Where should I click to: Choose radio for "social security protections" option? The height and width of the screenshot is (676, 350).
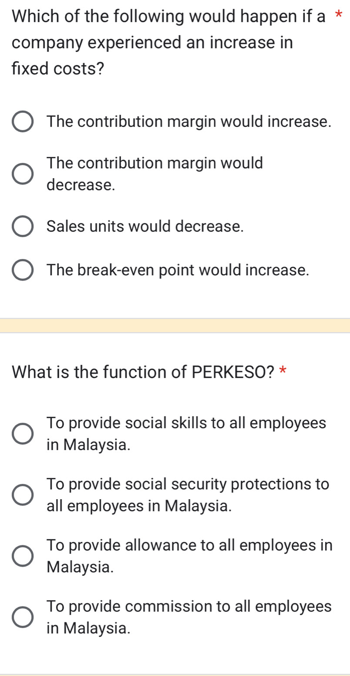23,495
